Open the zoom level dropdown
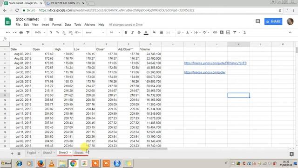 tap(40, 32)
